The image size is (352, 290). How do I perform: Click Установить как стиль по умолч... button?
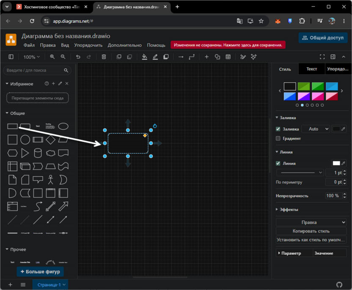tap(311, 240)
